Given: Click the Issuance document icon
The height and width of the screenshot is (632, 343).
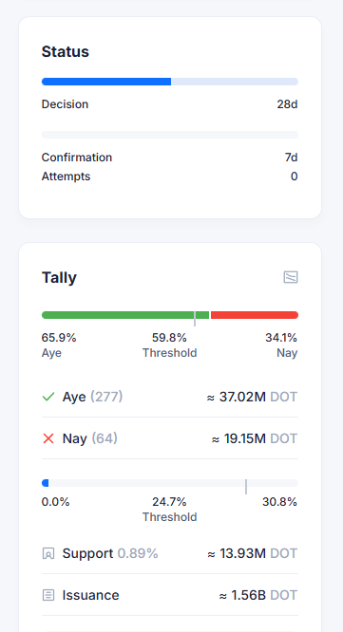Looking at the screenshot, I should coord(48,595).
